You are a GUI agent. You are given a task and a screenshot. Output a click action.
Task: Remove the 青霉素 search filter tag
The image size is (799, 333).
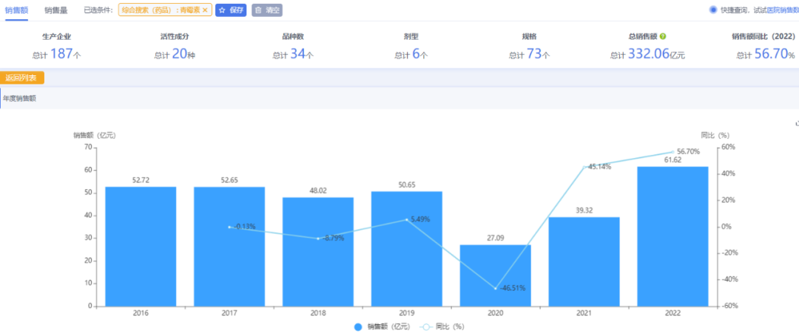205,10
